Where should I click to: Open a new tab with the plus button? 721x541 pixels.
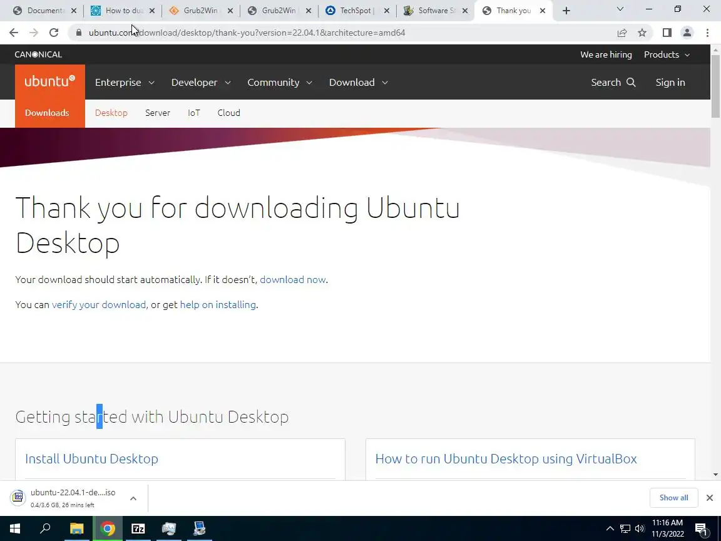[566, 11]
